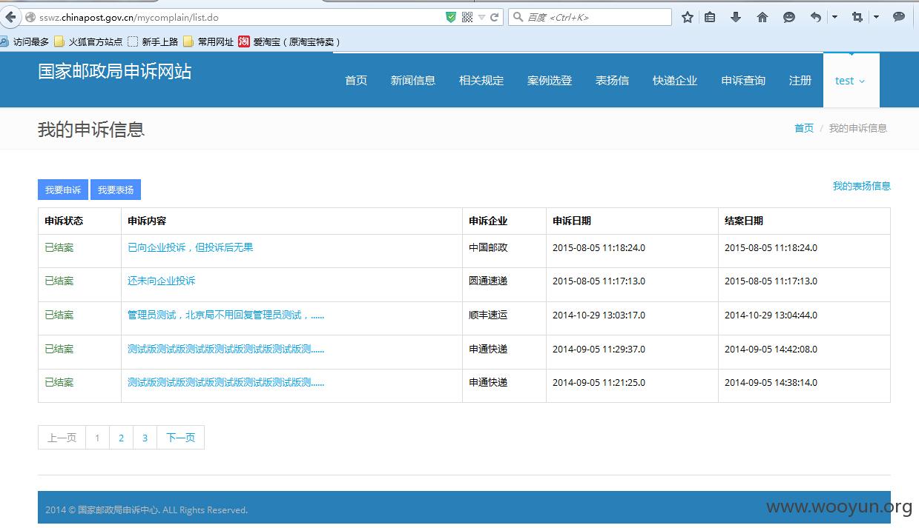Go to page 2 in pagination

click(x=121, y=438)
